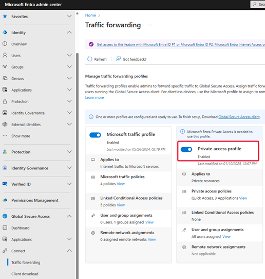Open the page ellipsis menu beside Traffic forwarding

pyautogui.click(x=150, y=25)
